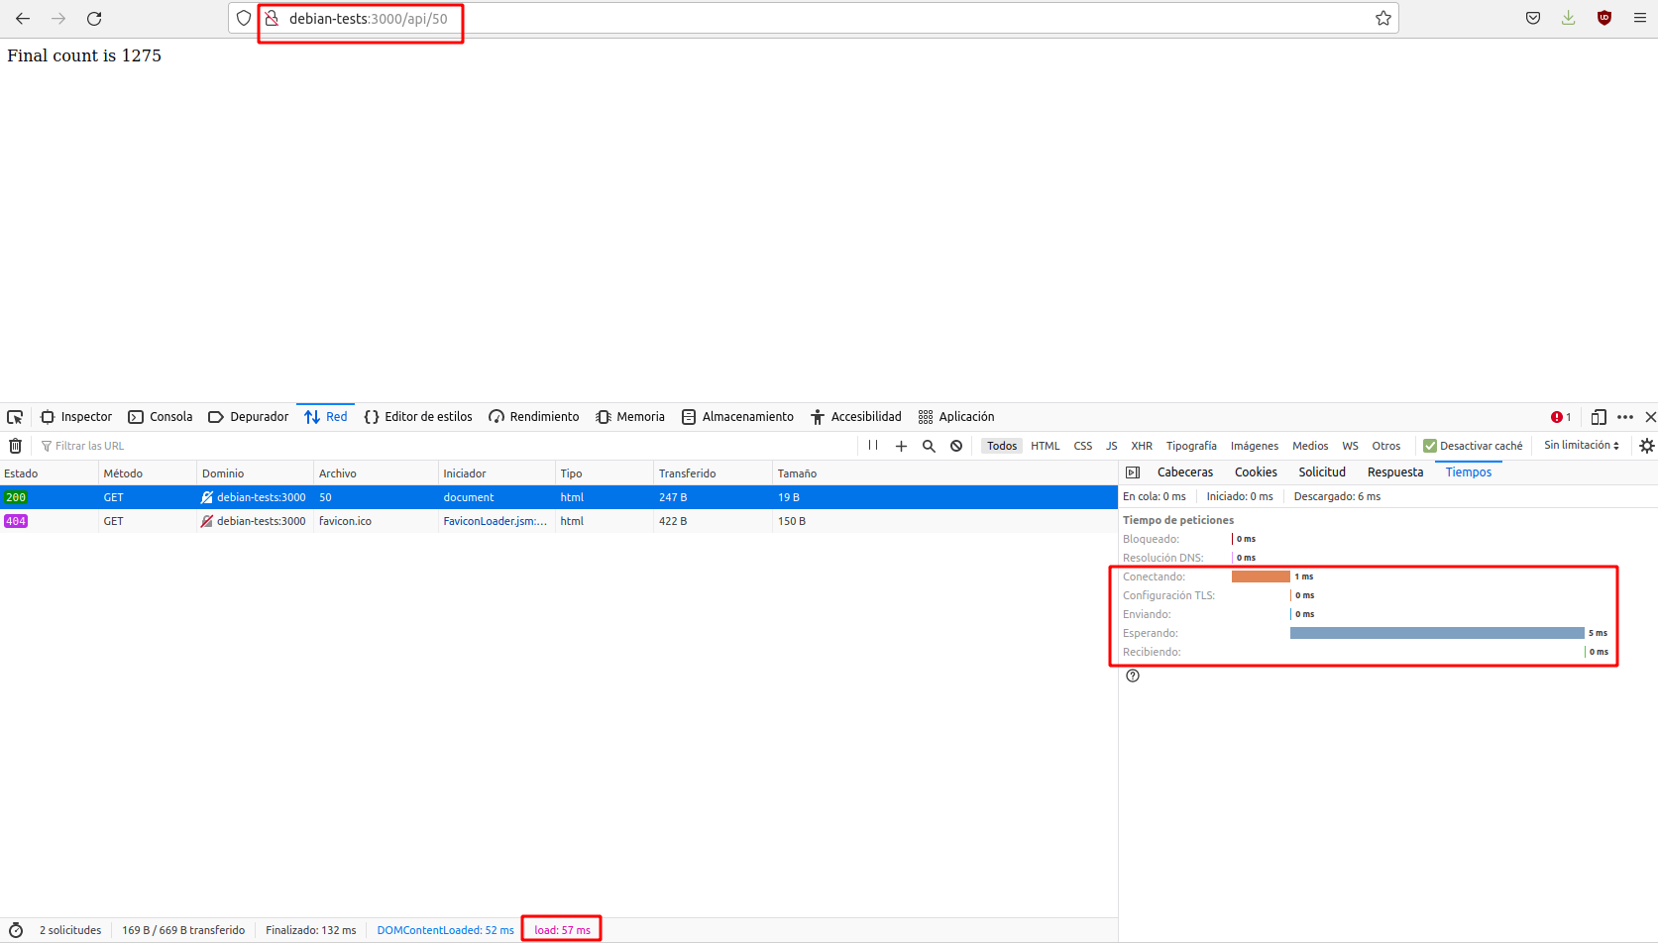This screenshot has height=943, width=1658.
Task: Open the Cabeceras tab in details
Action: (x=1184, y=472)
